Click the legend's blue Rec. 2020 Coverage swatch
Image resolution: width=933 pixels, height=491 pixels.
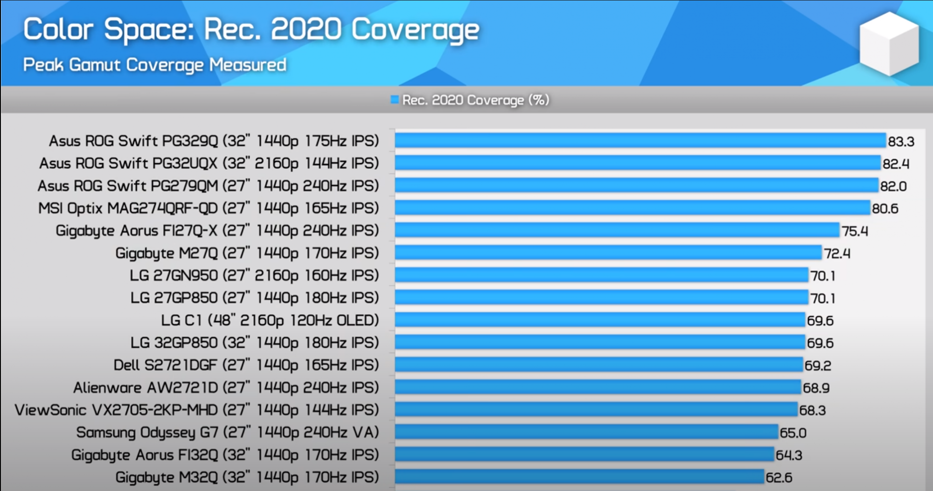[395, 99]
